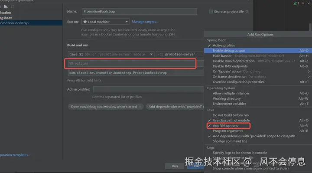Enable Store as project file checkbox

pos(211,12)
